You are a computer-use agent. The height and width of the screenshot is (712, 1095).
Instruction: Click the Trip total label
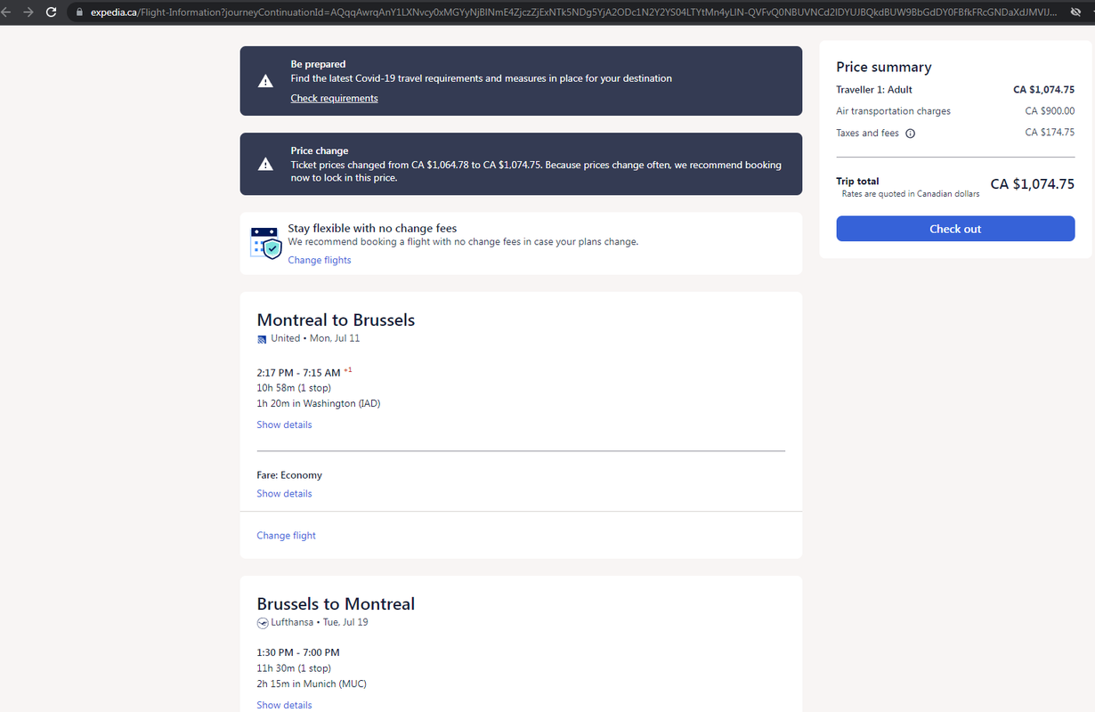pos(857,182)
